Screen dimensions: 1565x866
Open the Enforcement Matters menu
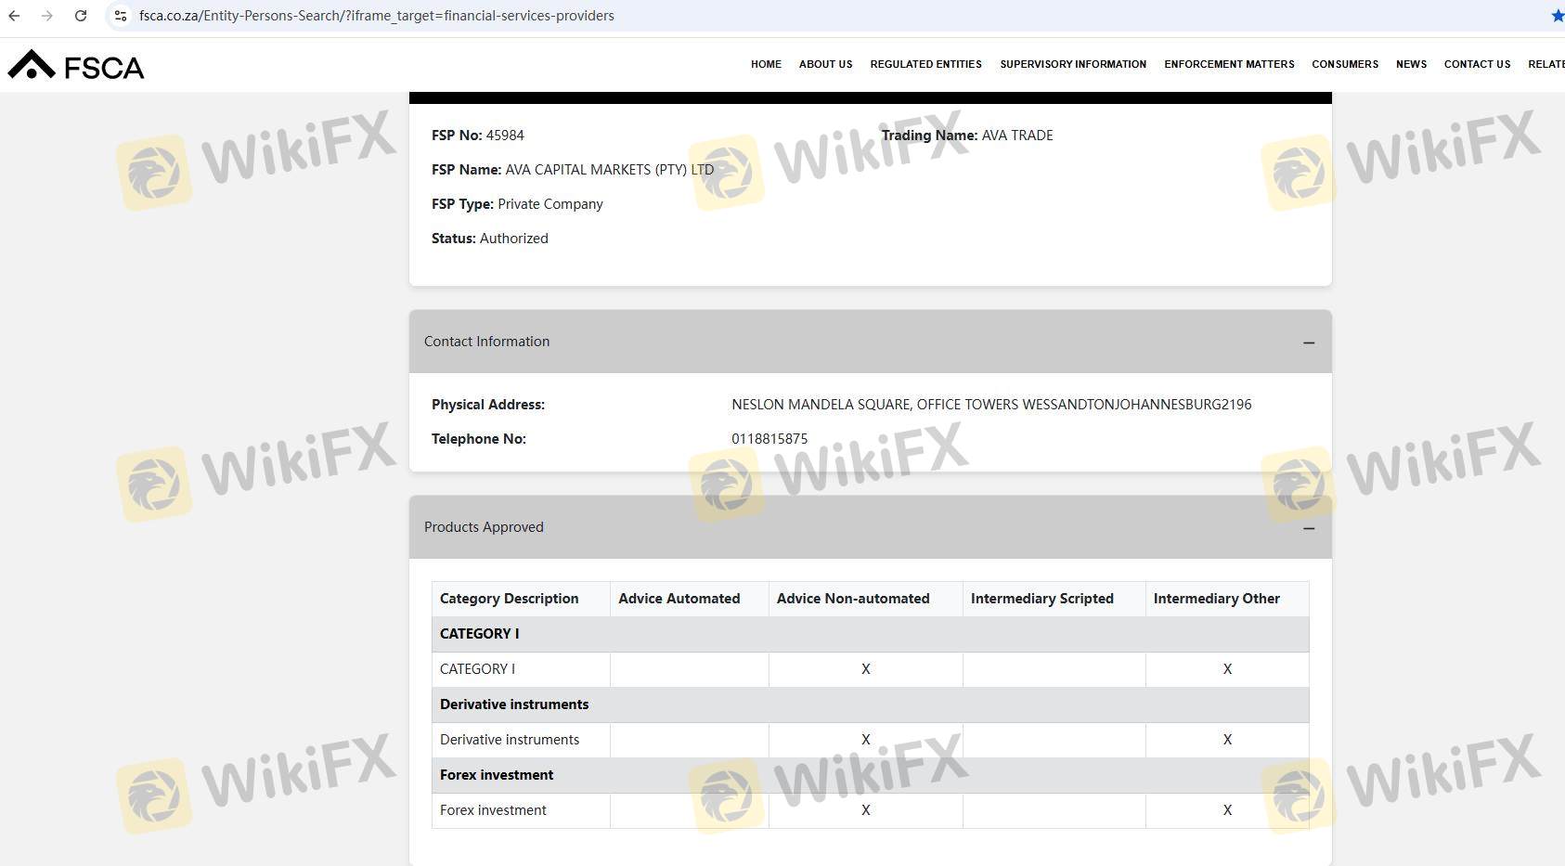1229,64
